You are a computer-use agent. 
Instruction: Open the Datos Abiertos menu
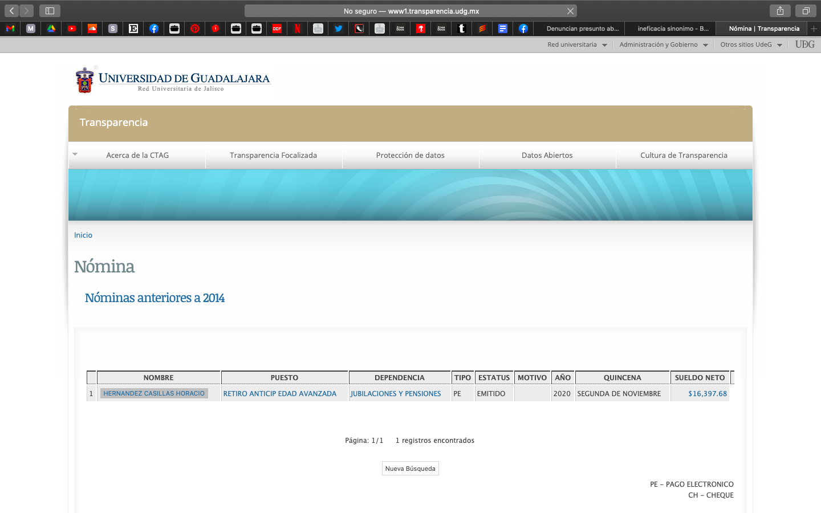(547, 155)
